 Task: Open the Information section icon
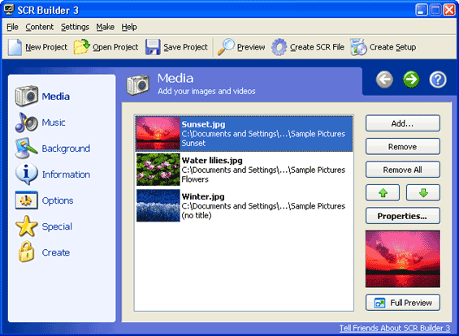click(26, 174)
